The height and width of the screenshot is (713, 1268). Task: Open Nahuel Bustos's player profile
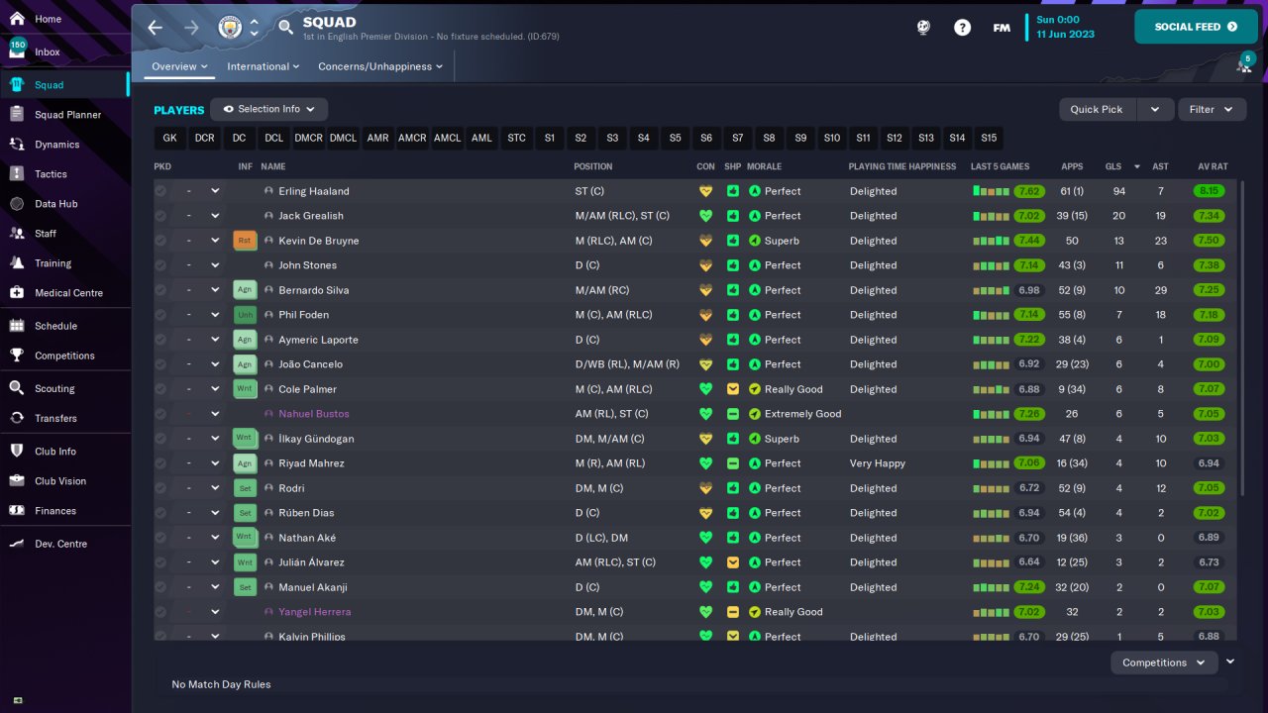[314, 414]
